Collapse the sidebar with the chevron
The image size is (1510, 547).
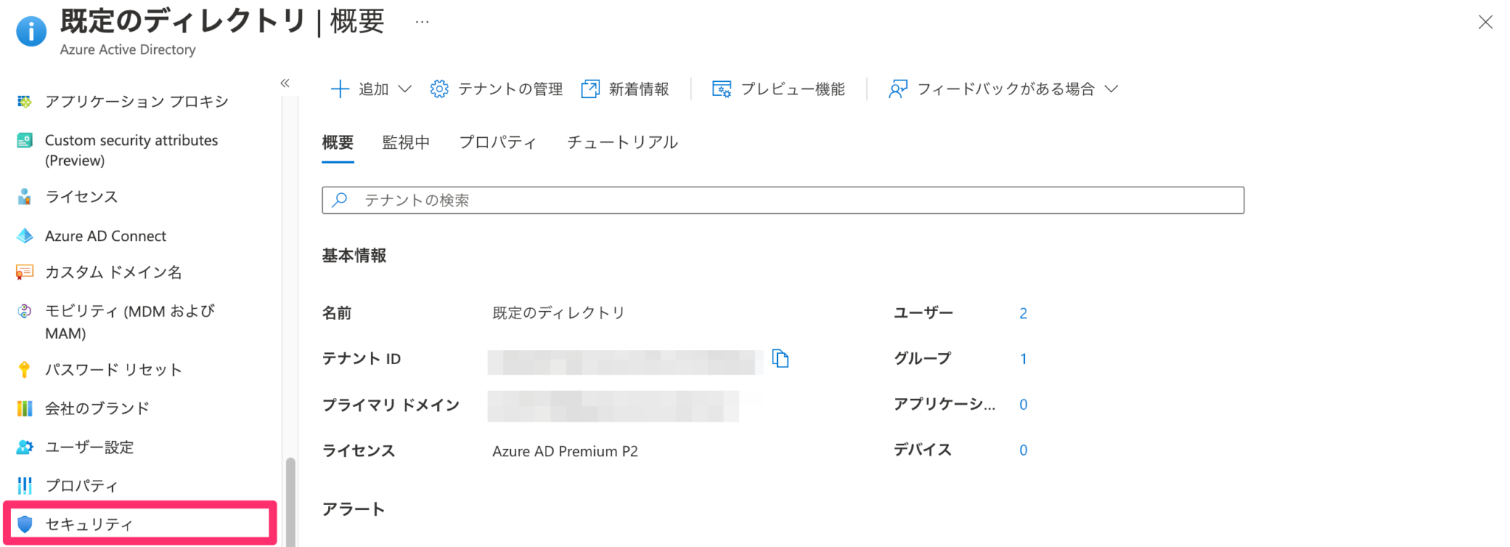(285, 83)
